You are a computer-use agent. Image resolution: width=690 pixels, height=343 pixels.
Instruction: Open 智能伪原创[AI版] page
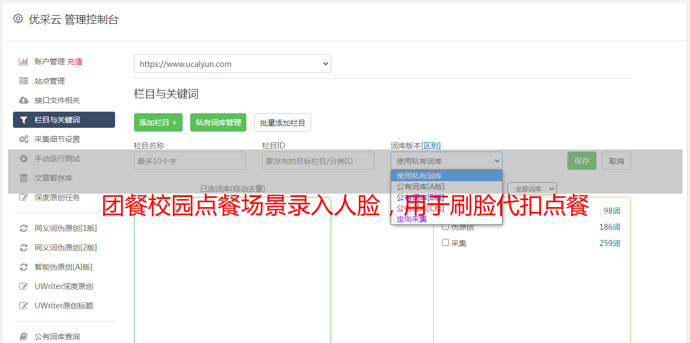64,267
